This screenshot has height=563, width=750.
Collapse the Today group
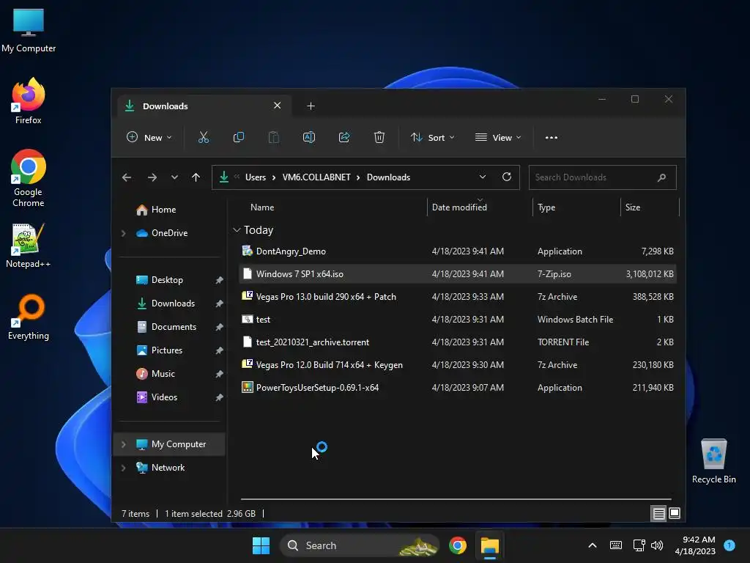[x=237, y=230]
